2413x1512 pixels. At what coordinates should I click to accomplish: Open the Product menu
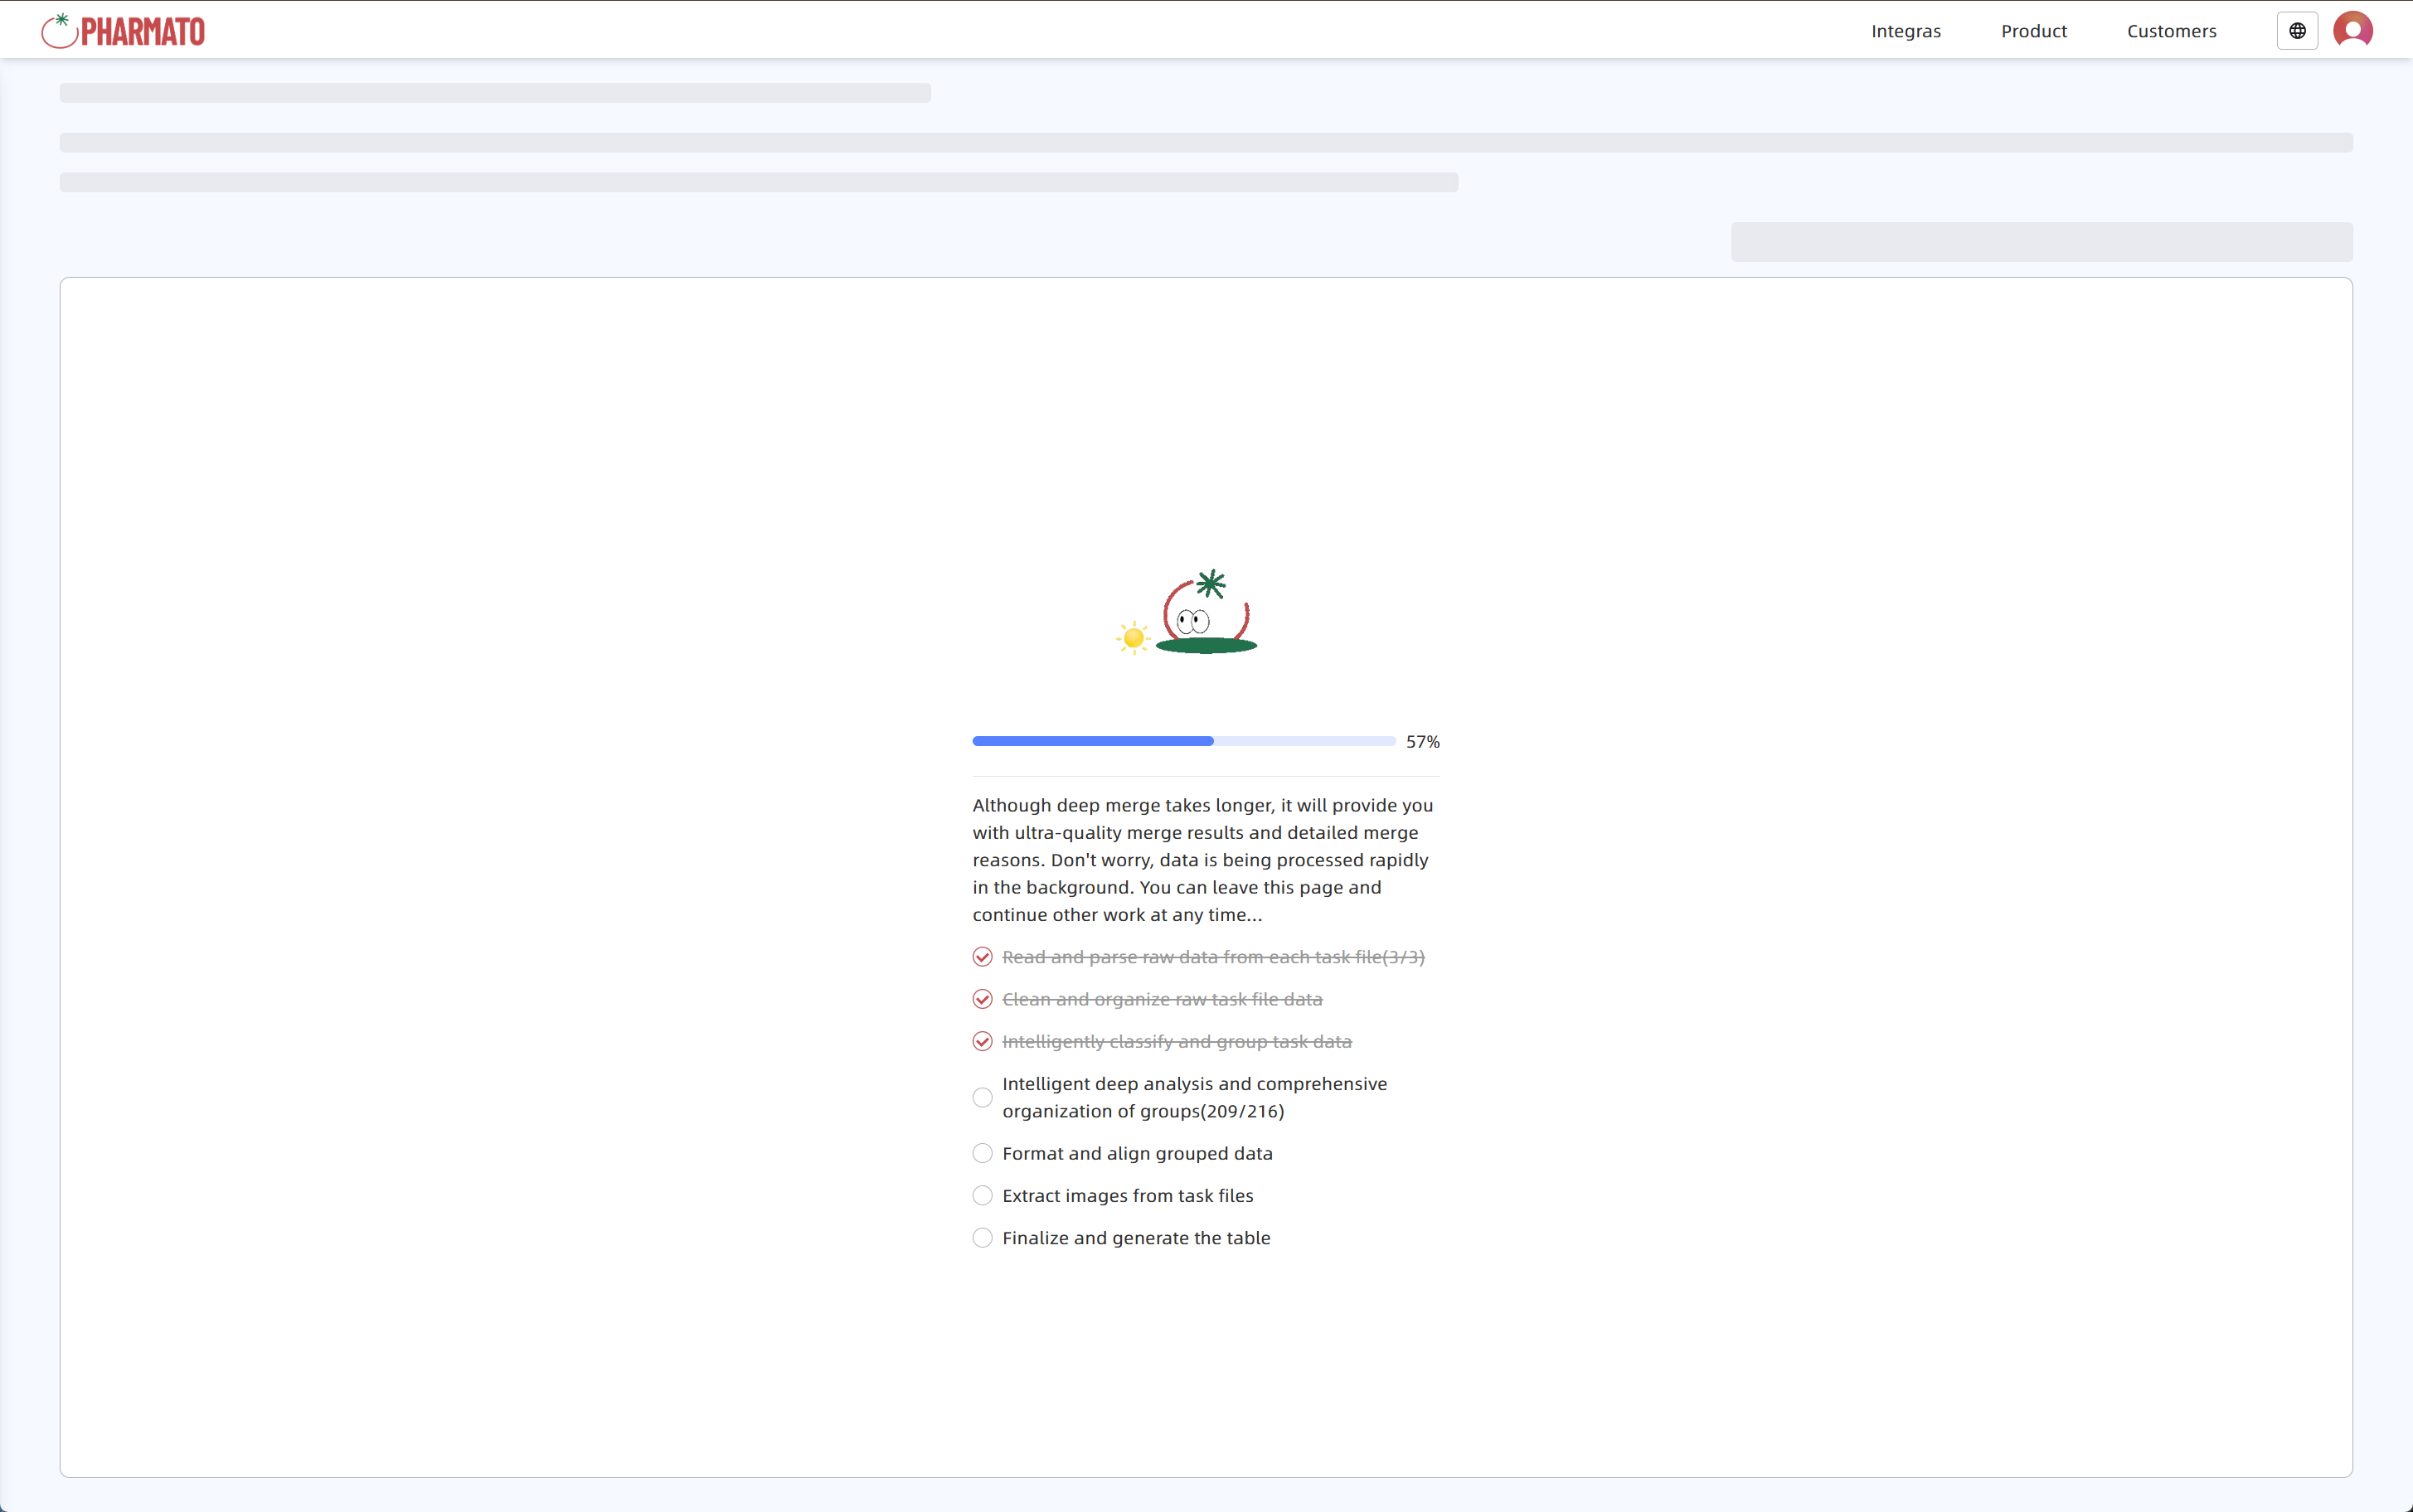click(2033, 31)
